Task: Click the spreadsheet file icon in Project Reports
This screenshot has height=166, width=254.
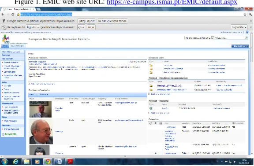Action: tap(151, 108)
